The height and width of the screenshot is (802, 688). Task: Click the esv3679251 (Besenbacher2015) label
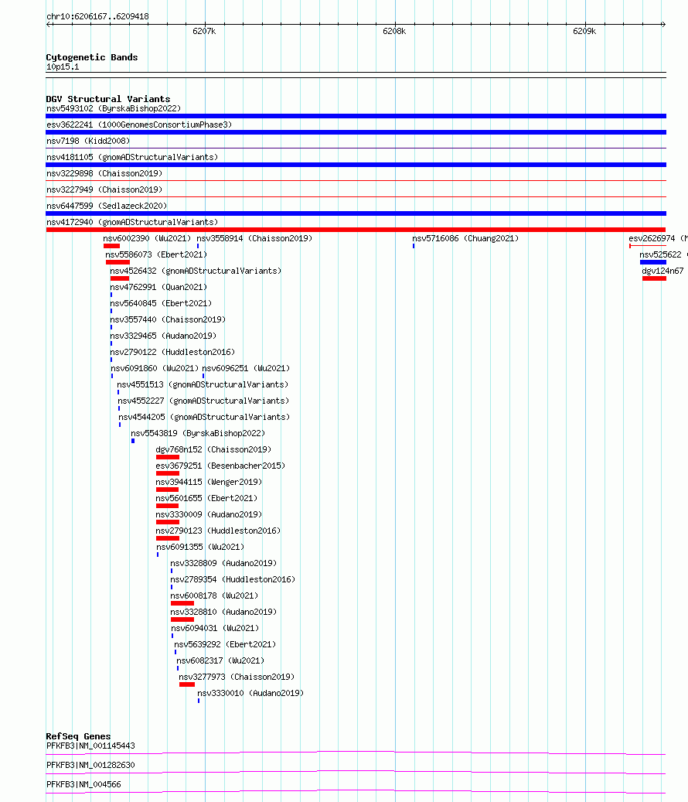[220, 466]
